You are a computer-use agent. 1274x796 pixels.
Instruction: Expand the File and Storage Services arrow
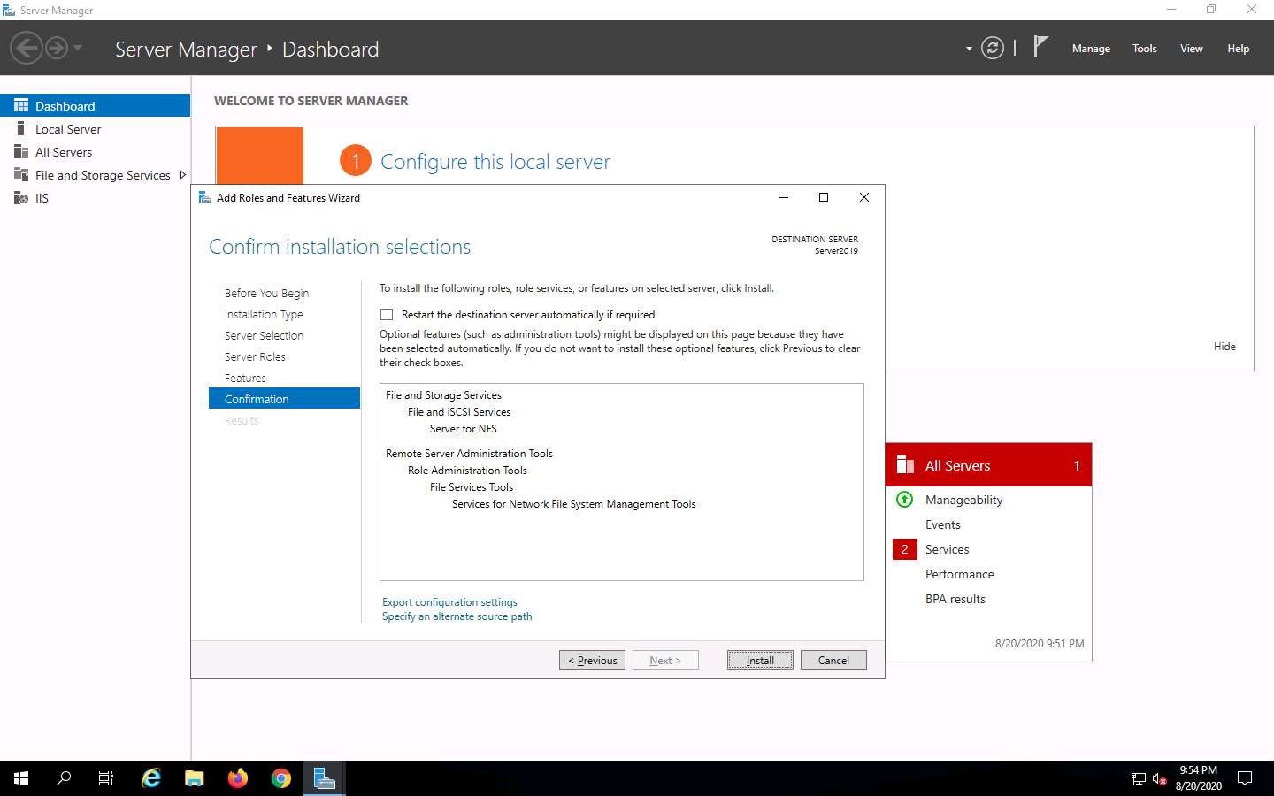point(183,175)
